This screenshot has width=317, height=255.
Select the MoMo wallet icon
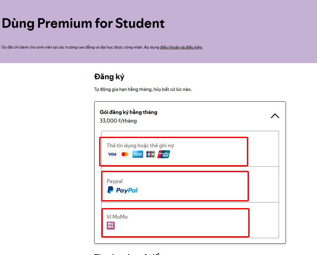[111, 225]
